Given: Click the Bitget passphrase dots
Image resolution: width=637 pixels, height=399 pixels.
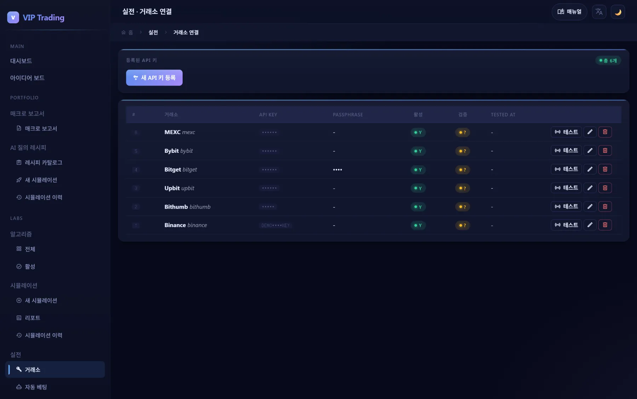Looking at the screenshot, I should tap(337, 170).
